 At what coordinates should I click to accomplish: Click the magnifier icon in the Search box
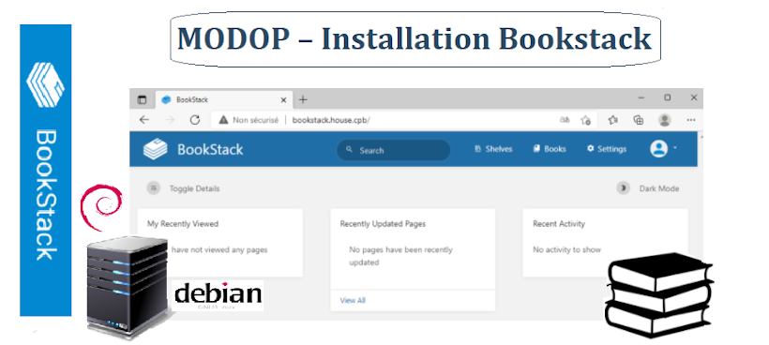349,149
